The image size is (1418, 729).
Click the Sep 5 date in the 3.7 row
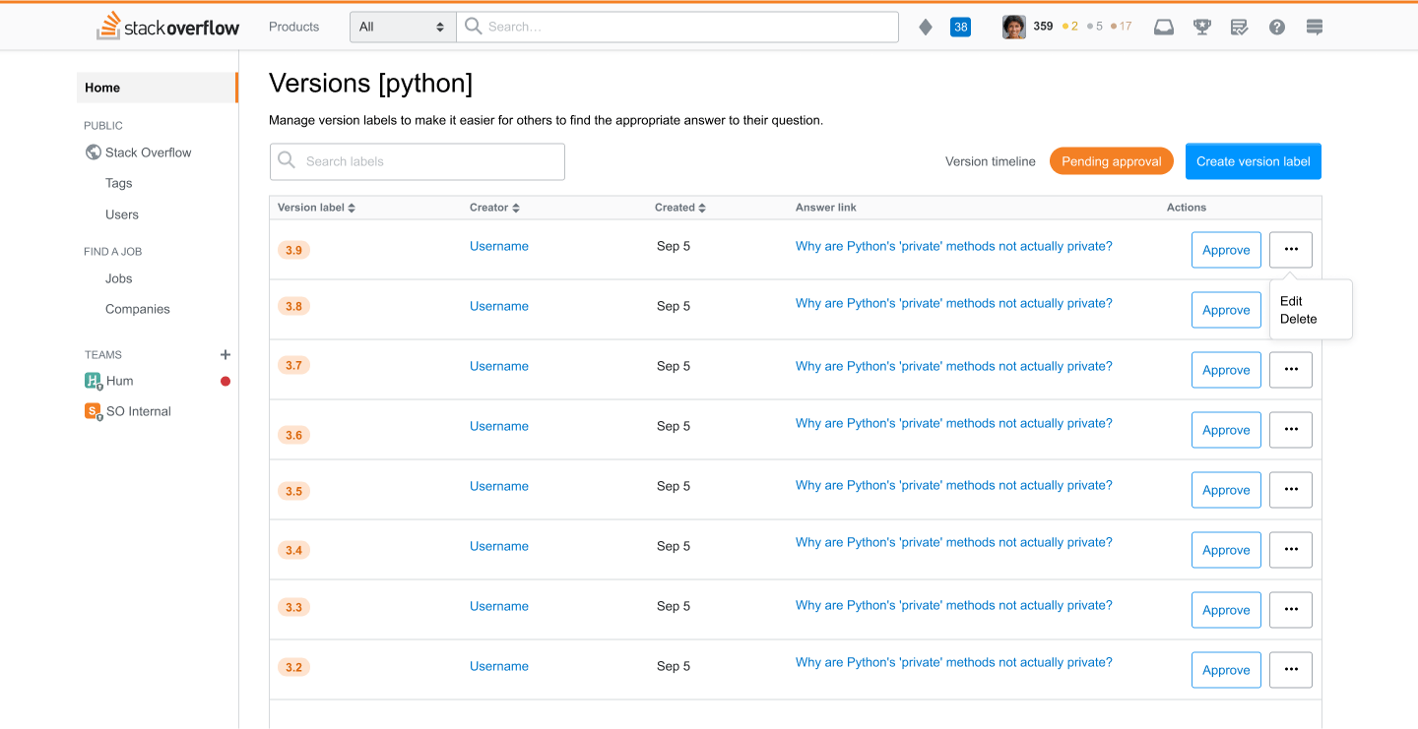pyautogui.click(x=674, y=366)
